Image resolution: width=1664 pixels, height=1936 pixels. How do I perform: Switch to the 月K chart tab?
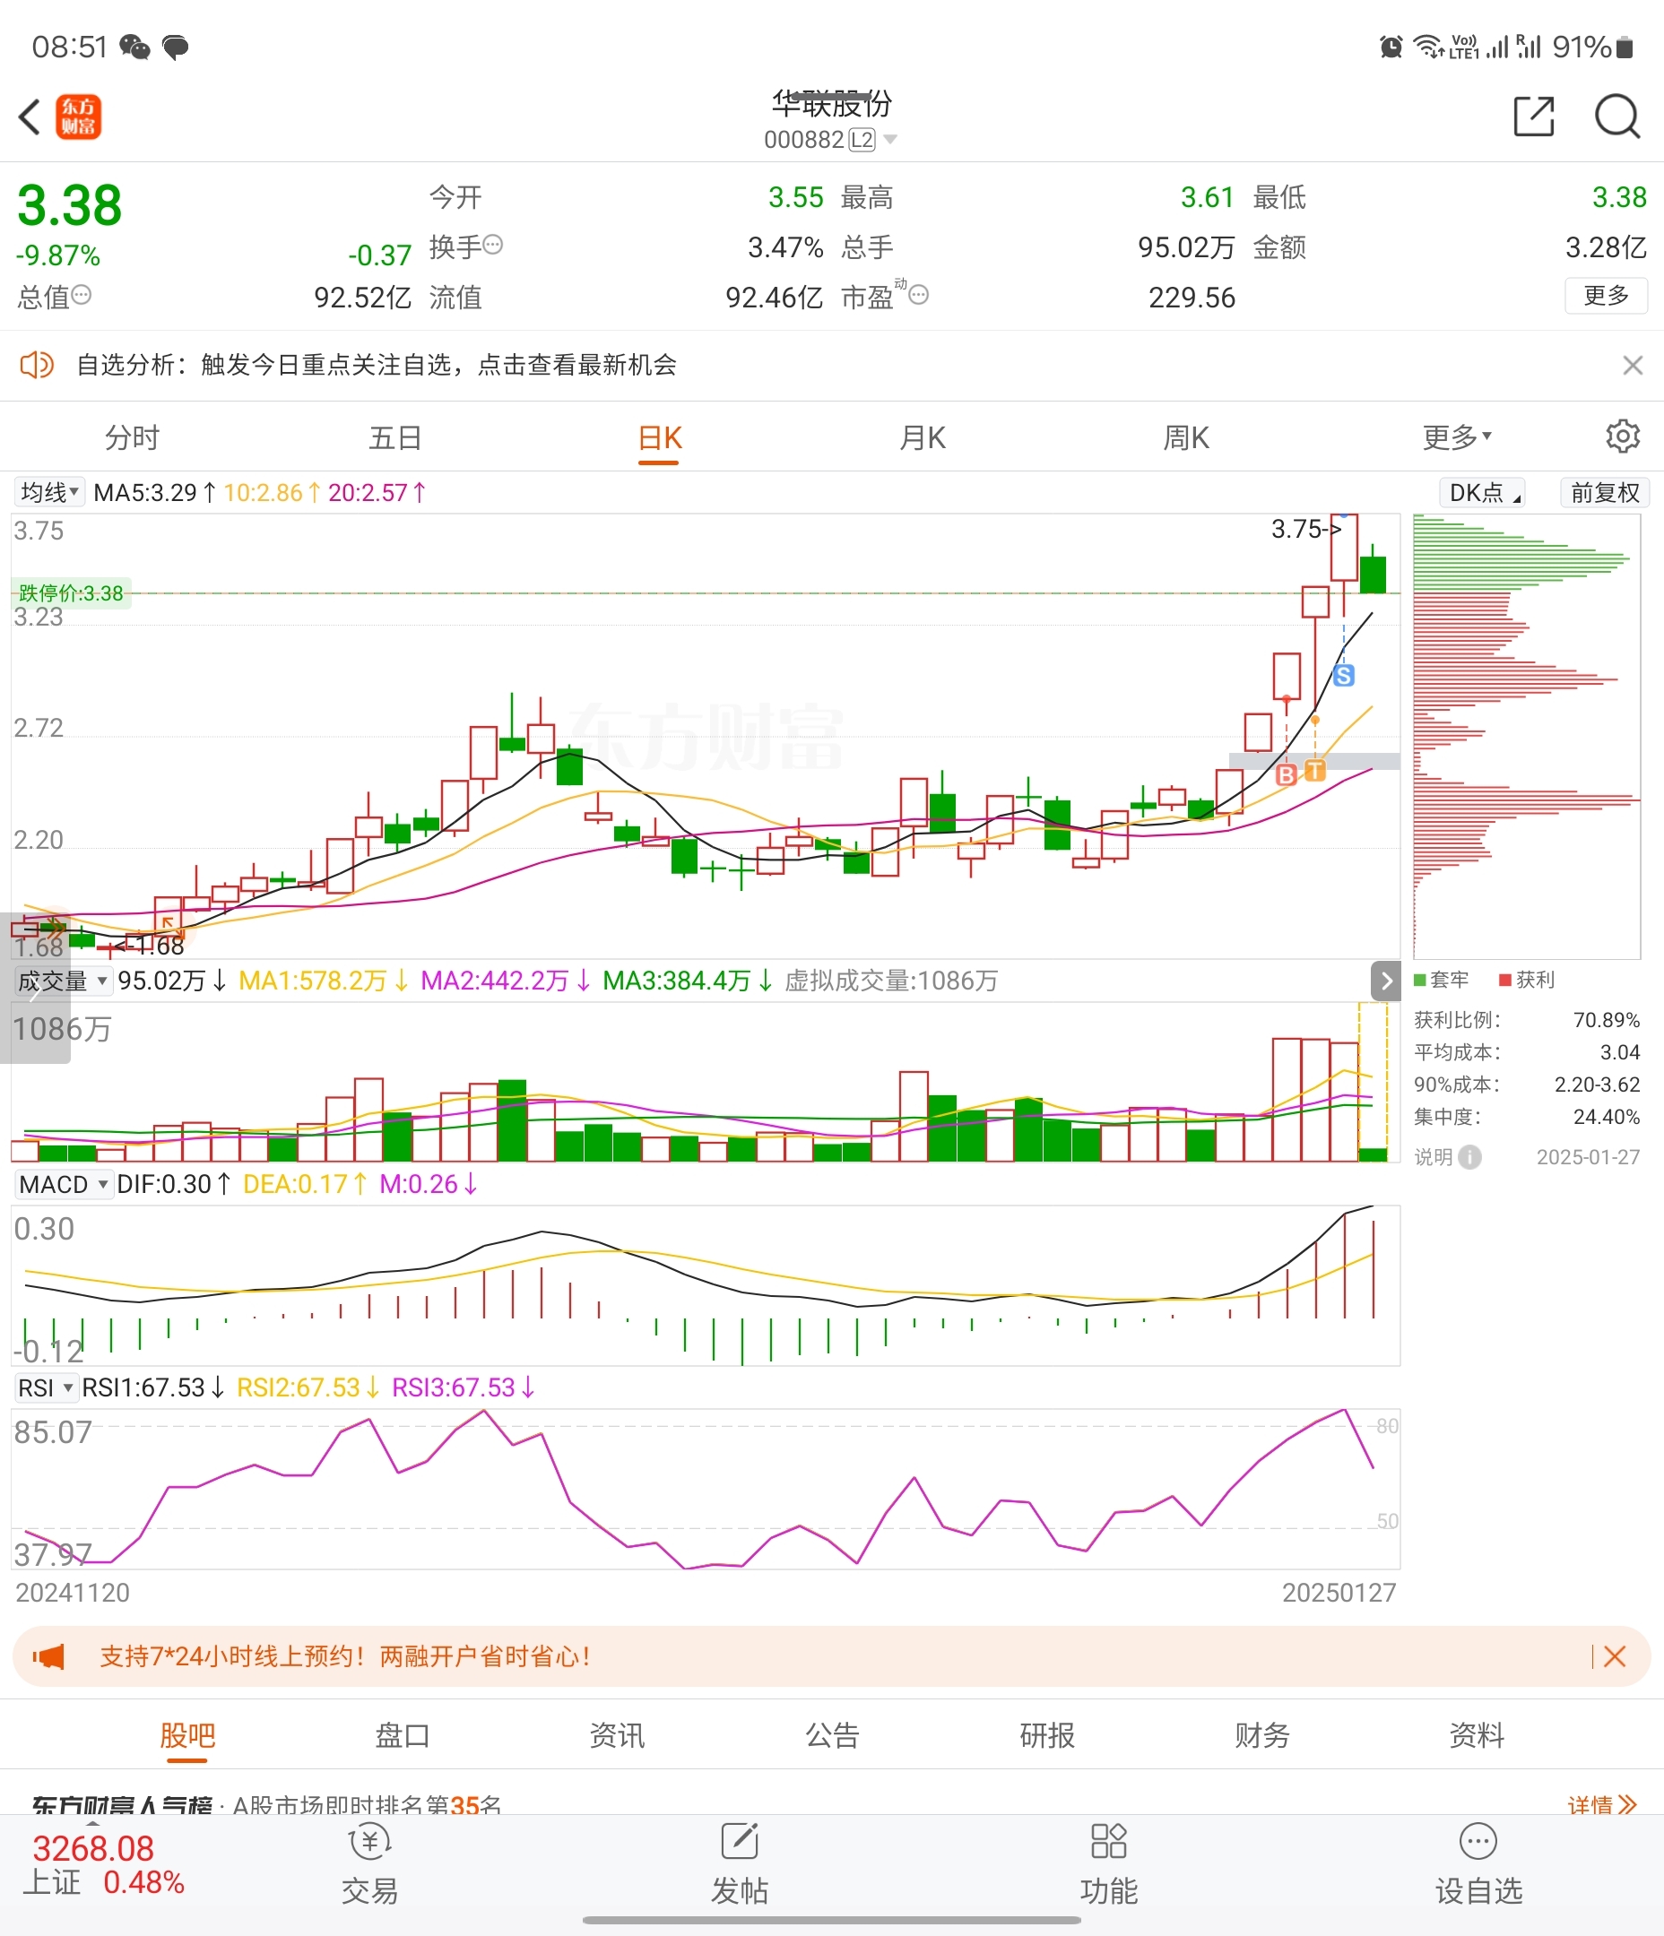point(923,437)
